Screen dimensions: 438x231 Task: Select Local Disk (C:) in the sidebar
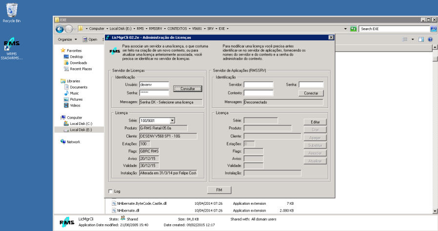81,124
